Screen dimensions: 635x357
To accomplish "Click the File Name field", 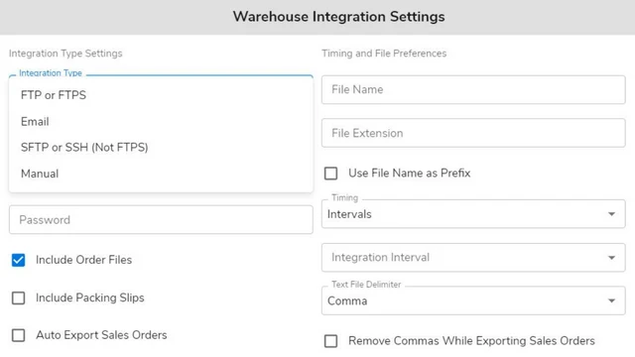I will pos(473,89).
